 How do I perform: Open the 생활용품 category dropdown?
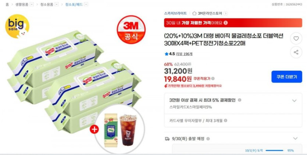click(x=32, y=4)
